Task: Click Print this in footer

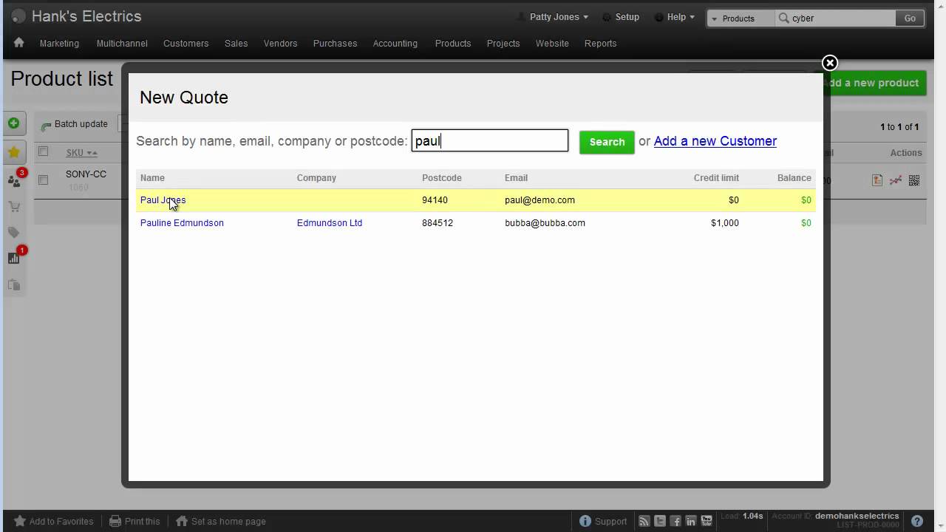Action: coord(135,521)
